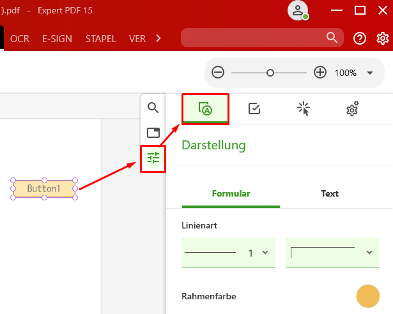Screen dimensions: 393x314
Task: Click the magnifier icon in search field
Action: pos(332,38)
